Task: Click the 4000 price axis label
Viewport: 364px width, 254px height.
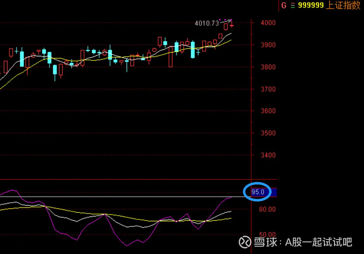Action: tap(268, 23)
